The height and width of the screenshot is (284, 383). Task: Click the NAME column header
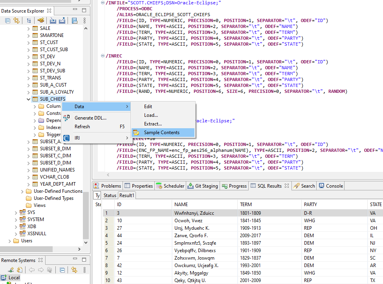tap(181, 205)
